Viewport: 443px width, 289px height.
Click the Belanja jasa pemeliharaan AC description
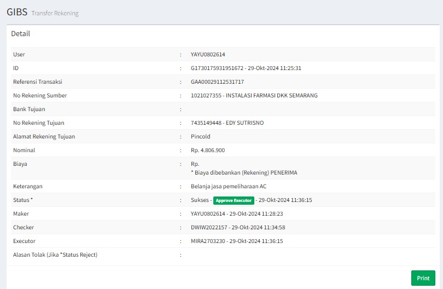[x=229, y=187]
